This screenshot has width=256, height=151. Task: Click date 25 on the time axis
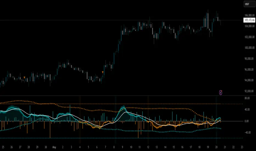(3, 147)
